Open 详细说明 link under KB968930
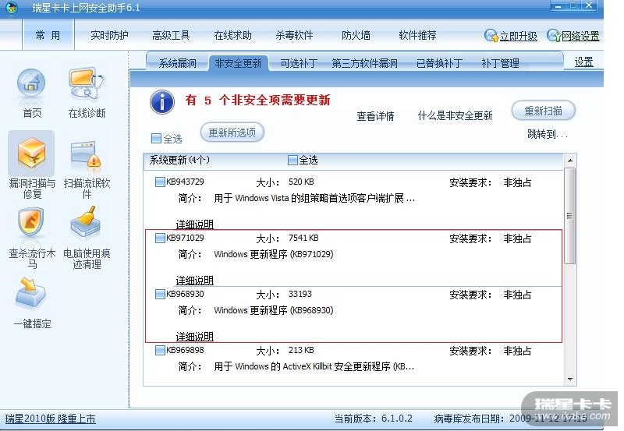Viewport: 624px width, 431px height. (194, 337)
